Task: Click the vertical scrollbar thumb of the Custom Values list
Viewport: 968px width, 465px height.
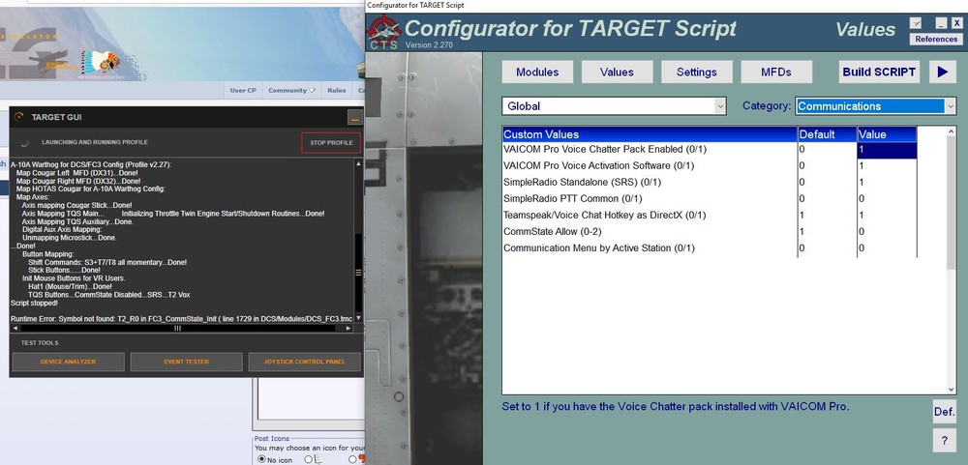Action: (x=951, y=204)
